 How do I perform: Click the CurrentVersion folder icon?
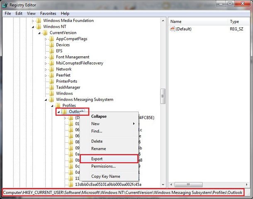45,33
